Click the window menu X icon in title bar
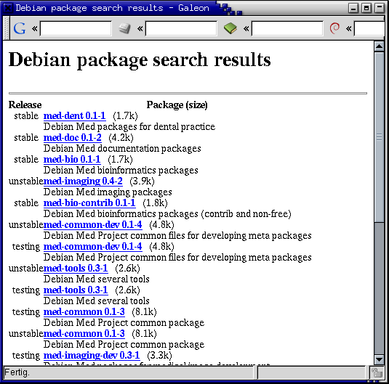The image size is (389, 384). pos(7,8)
